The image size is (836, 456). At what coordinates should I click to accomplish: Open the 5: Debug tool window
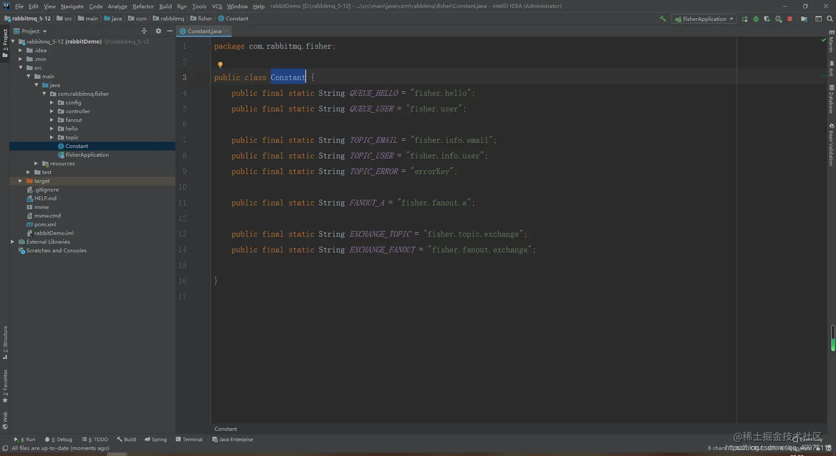pyautogui.click(x=59, y=439)
